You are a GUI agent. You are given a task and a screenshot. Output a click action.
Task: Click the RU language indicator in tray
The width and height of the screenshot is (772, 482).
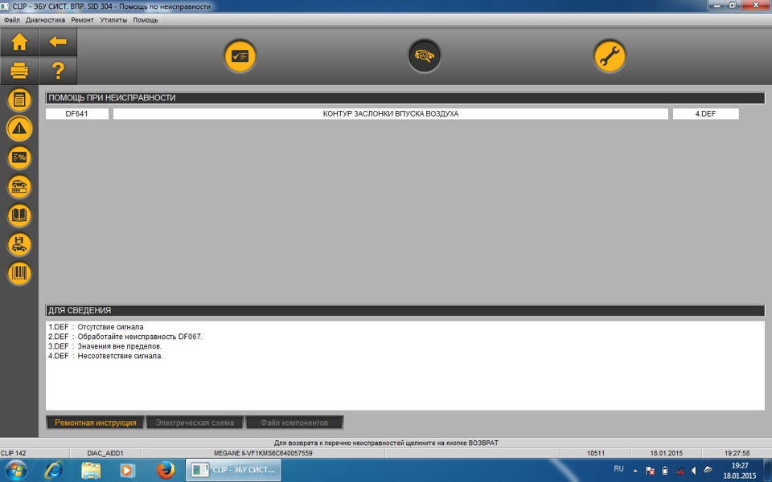coord(619,468)
